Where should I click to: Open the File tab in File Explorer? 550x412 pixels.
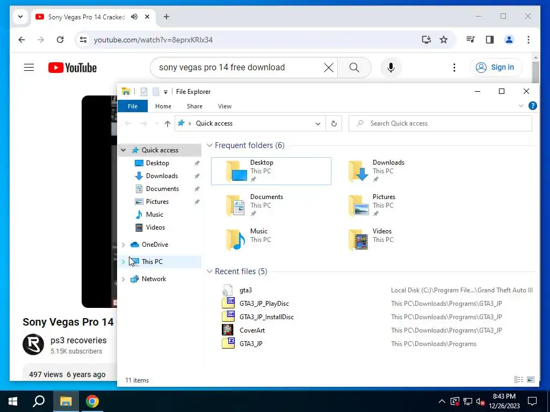click(x=133, y=106)
